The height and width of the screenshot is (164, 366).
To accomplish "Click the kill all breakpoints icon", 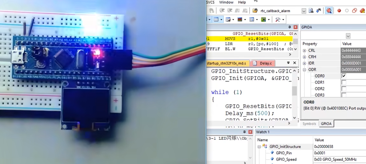I will [362, 11].
